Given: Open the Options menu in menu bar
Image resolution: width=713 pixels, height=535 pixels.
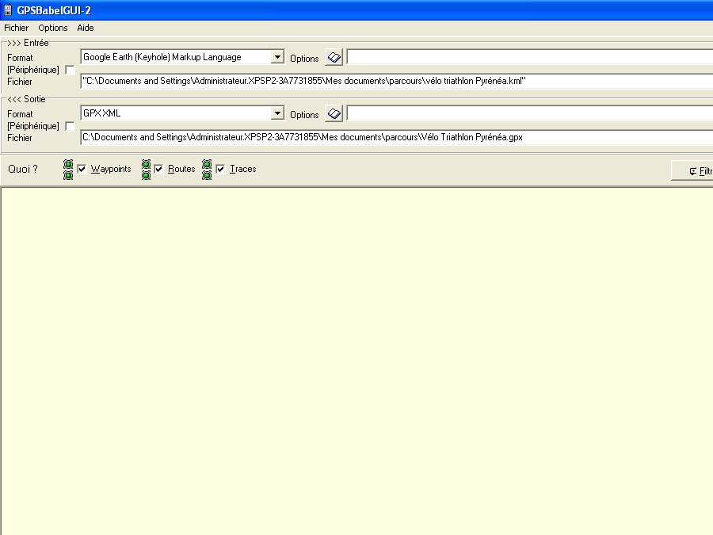Looking at the screenshot, I should point(53,28).
